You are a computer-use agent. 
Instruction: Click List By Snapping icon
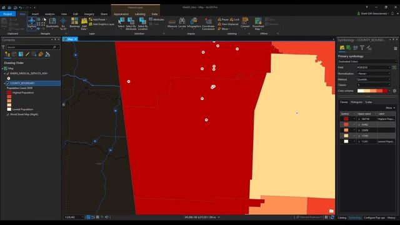(34, 54)
